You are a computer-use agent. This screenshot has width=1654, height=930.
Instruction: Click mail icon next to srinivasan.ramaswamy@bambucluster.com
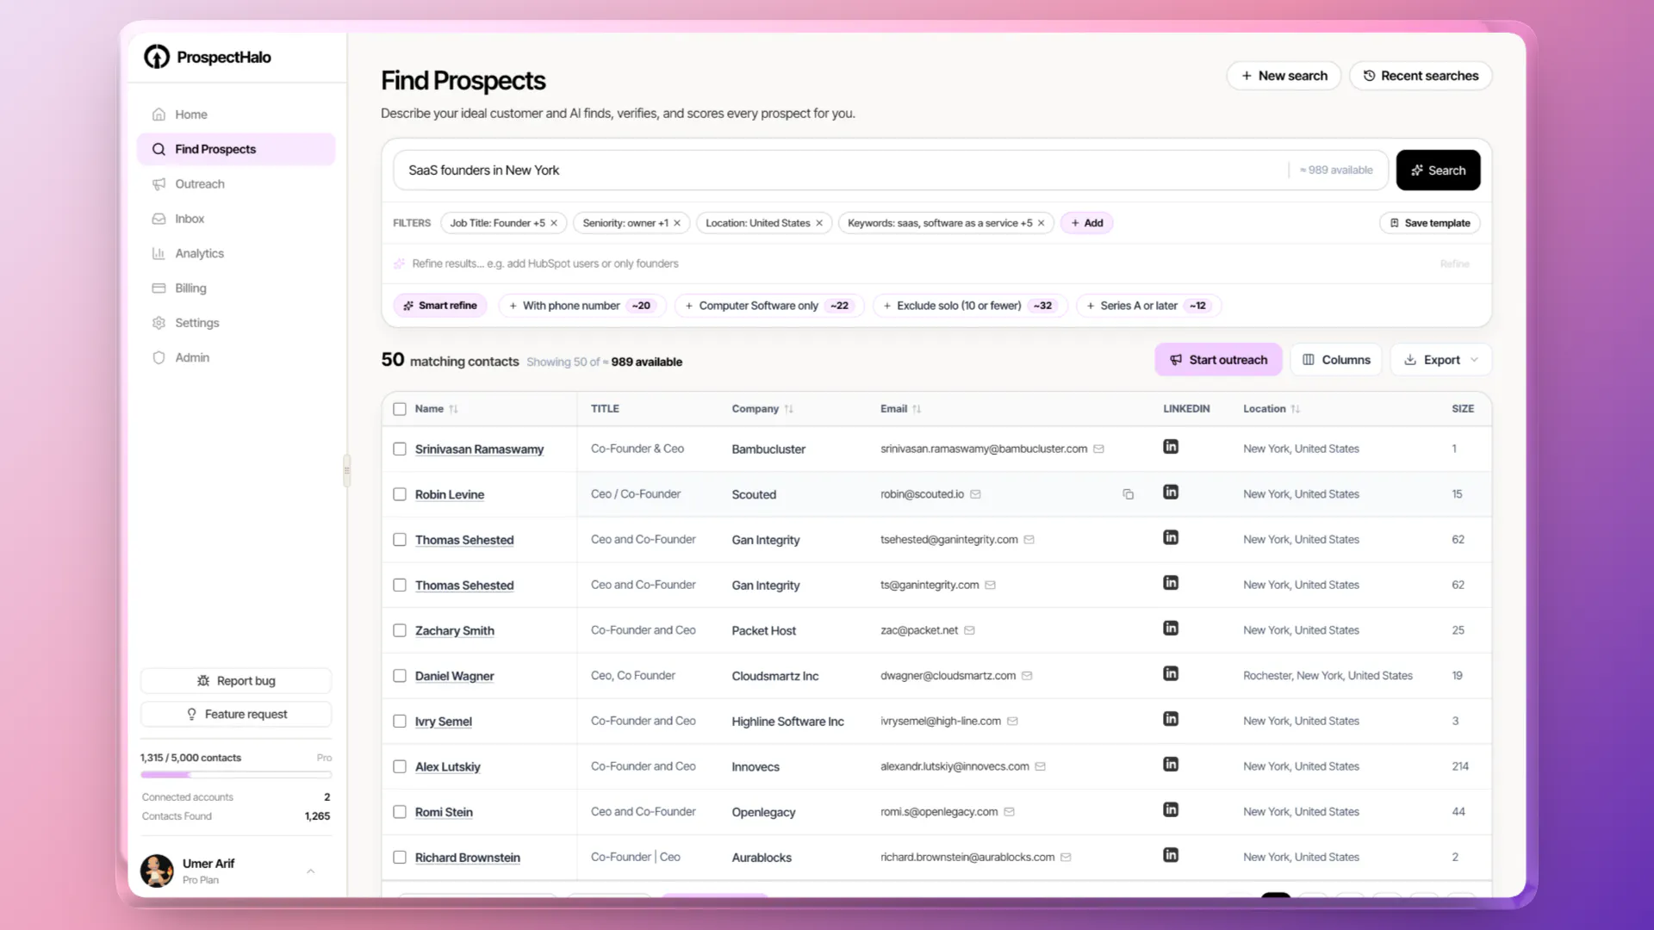coord(1098,449)
